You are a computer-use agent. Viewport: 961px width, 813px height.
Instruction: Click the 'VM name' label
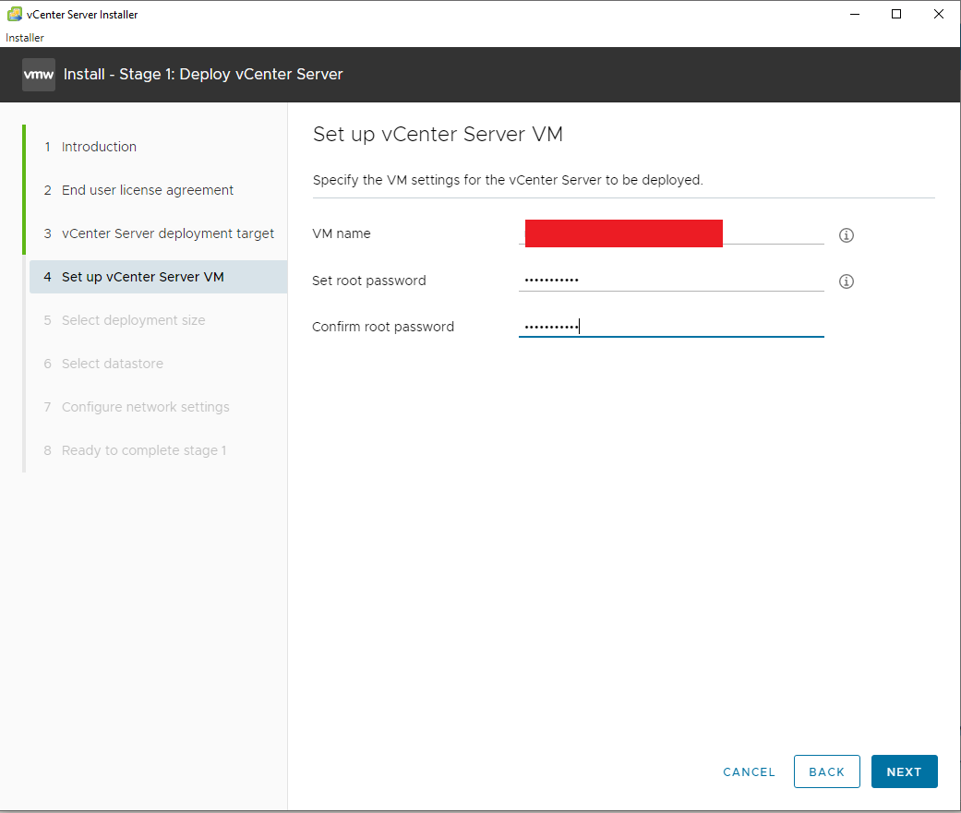[x=342, y=233]
